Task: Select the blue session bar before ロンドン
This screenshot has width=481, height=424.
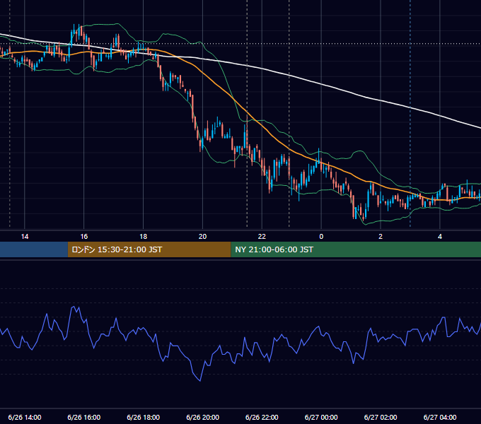Action: (x=34, y=249)
